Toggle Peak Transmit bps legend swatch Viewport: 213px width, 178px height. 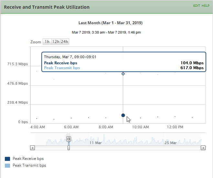[x=7, y=166]
